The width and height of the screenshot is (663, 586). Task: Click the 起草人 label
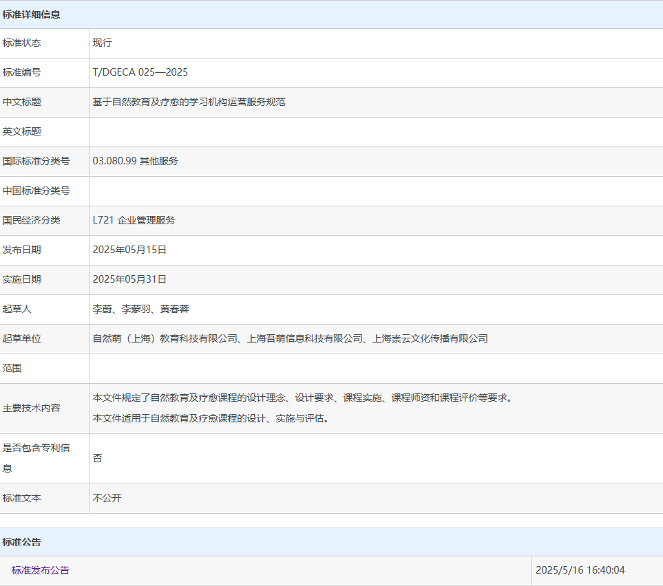click(x=17, y=309)
